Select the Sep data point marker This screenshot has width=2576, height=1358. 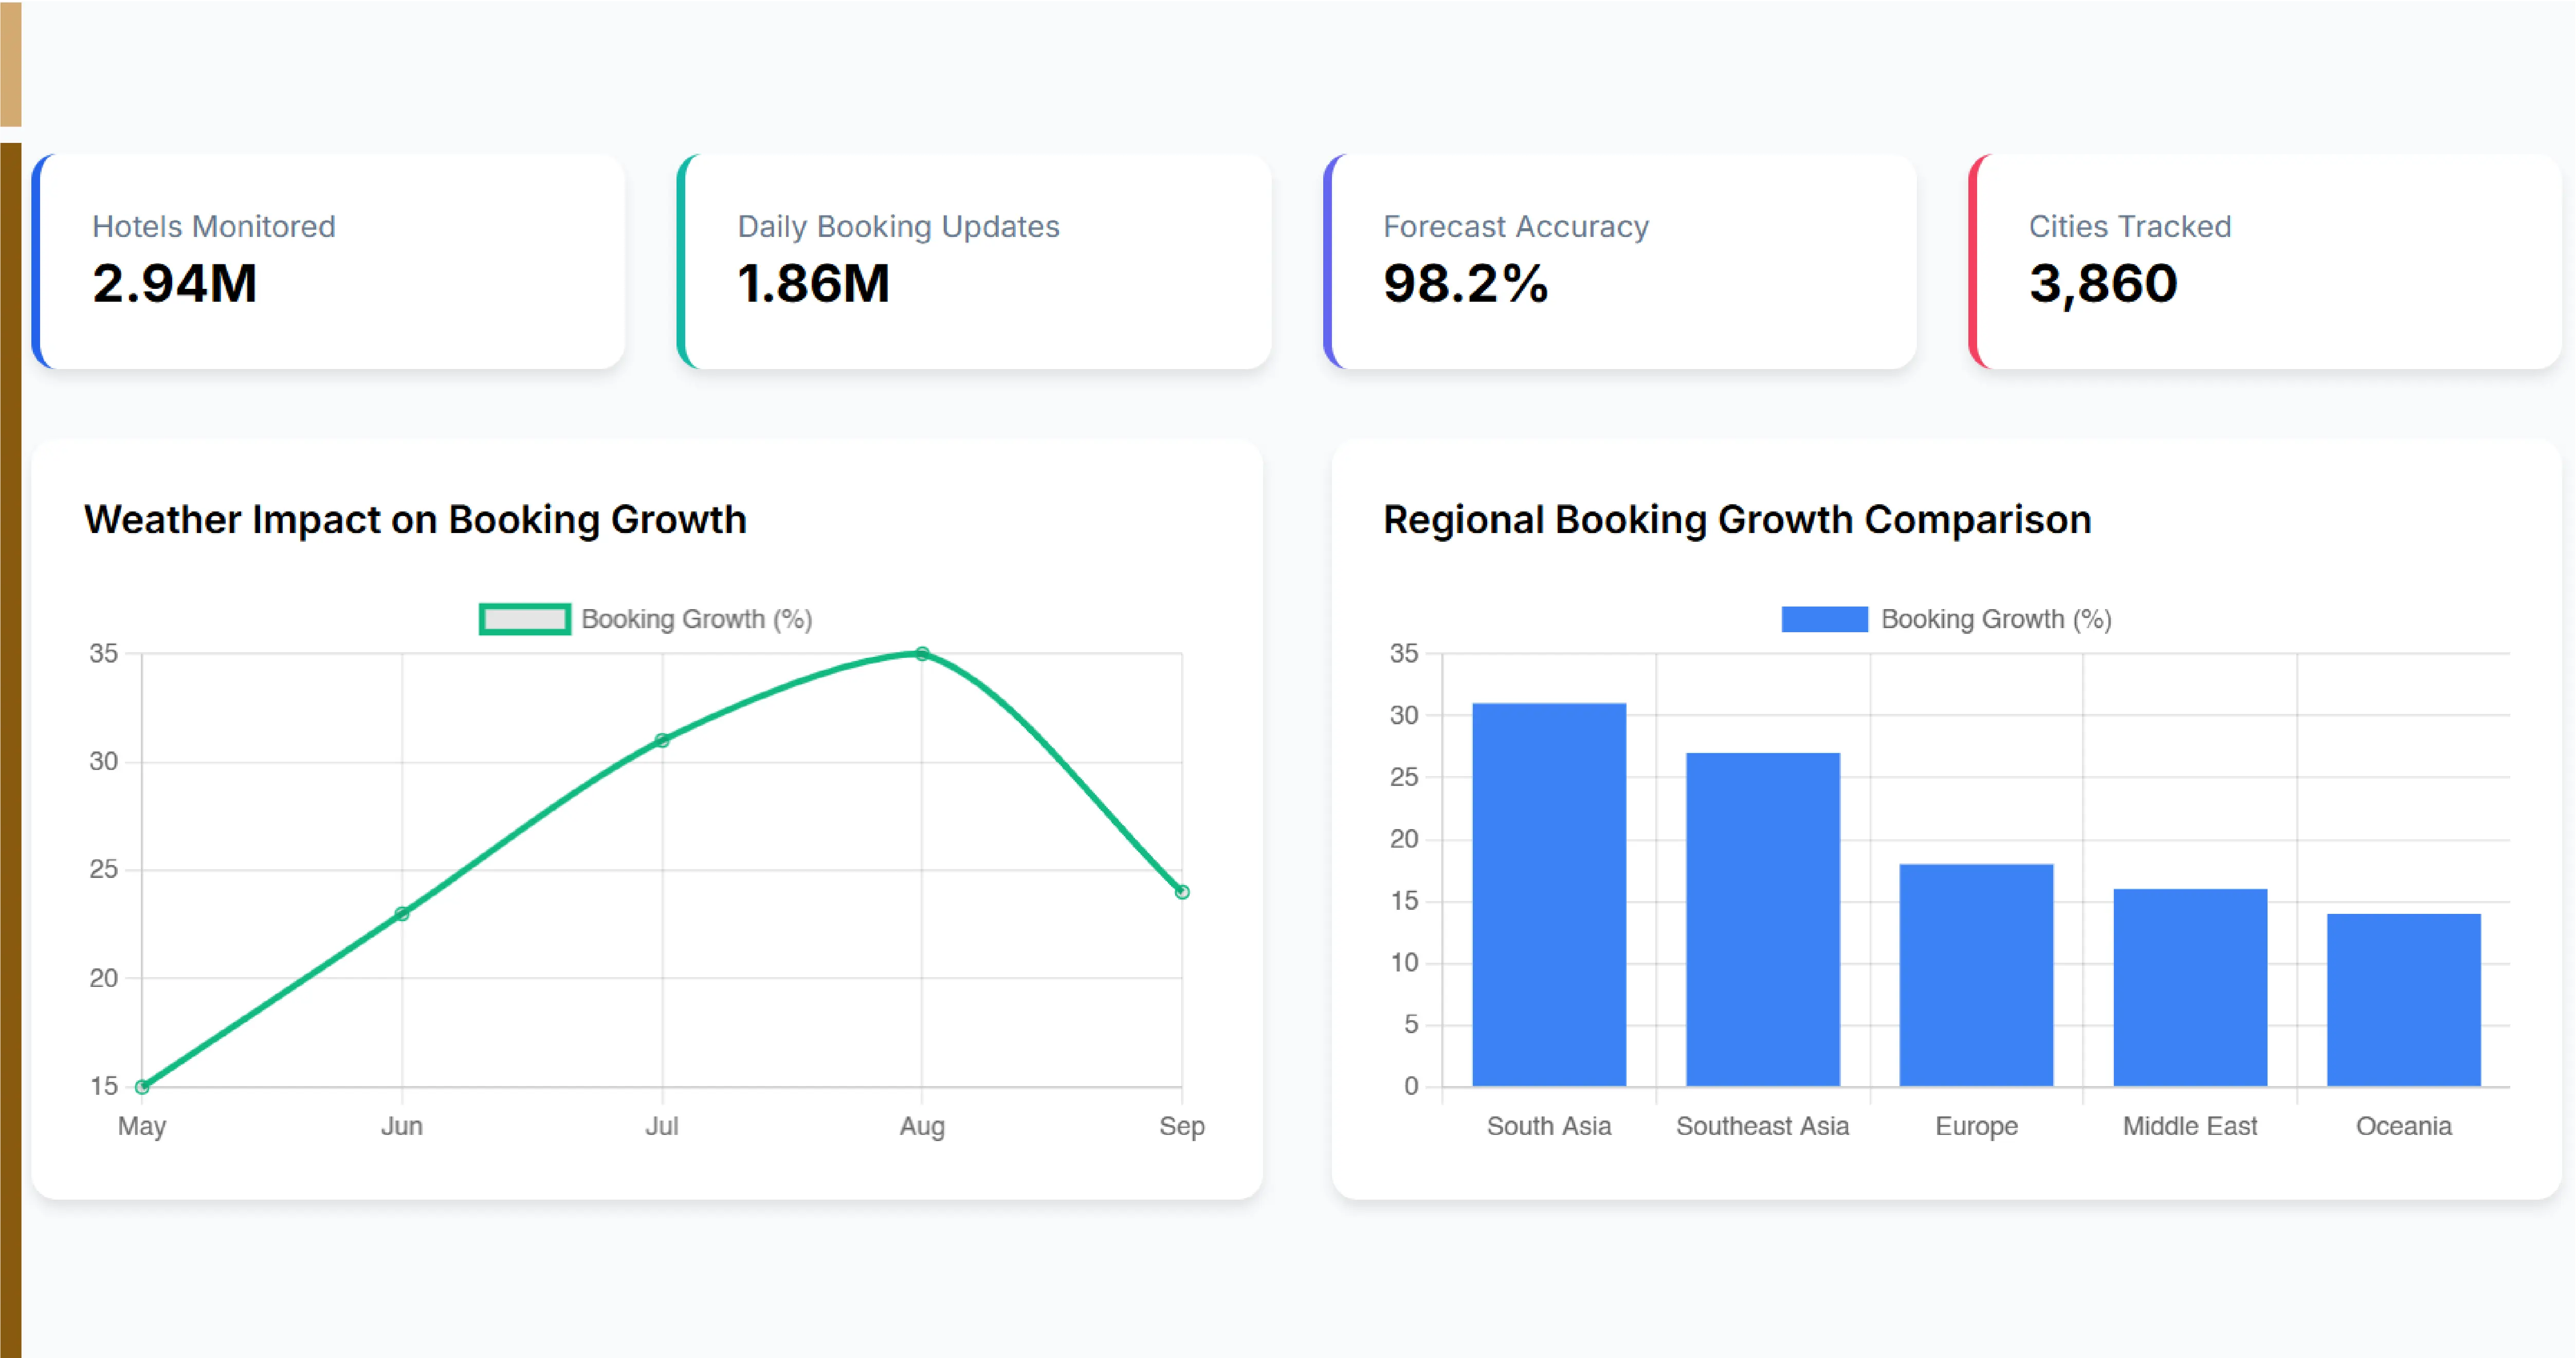[1182, 892]
